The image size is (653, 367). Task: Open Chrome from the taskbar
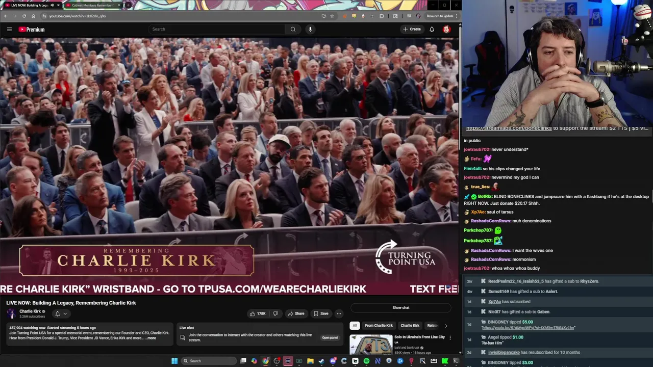click(266, 361)
